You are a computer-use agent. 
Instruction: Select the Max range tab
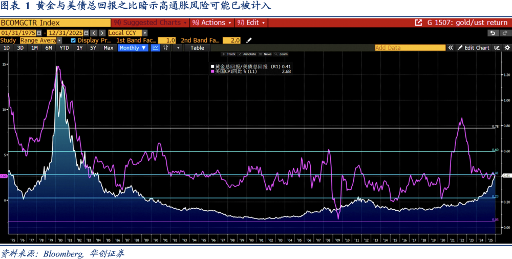pos(109,48)
